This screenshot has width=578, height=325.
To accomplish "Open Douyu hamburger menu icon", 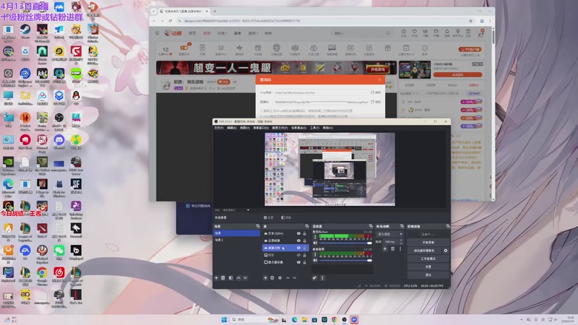I will (157, 33).
